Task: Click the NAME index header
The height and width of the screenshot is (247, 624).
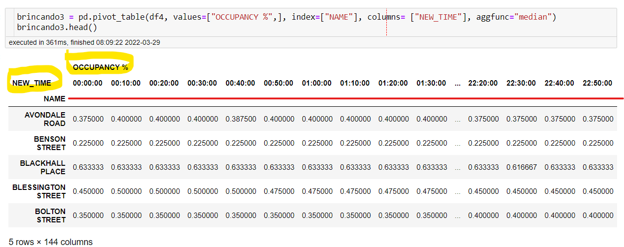Action: (x=55, y=99)
